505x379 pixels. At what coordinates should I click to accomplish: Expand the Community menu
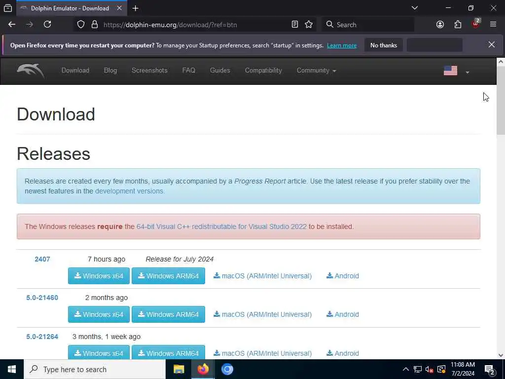(x=316, y=71)
